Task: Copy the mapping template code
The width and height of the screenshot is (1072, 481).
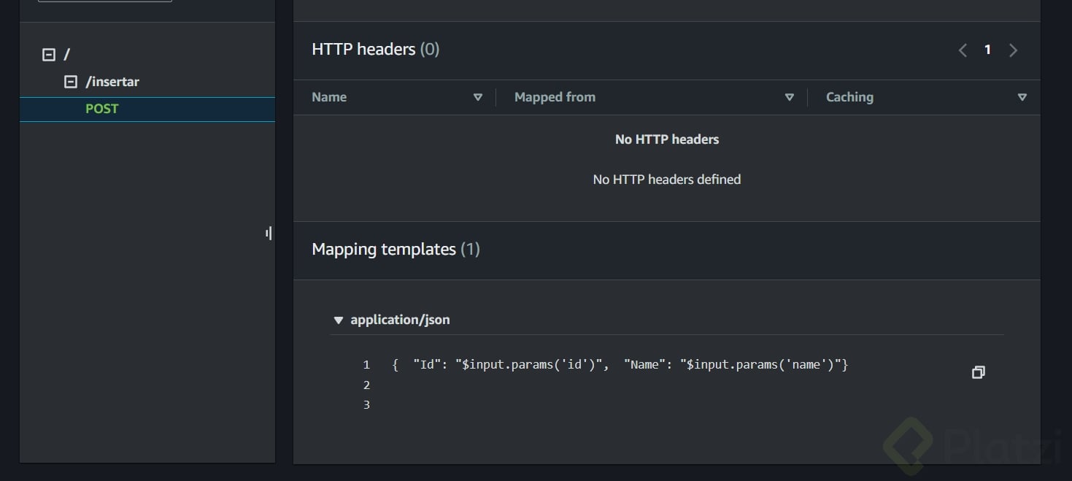Action: pos(979,372)
